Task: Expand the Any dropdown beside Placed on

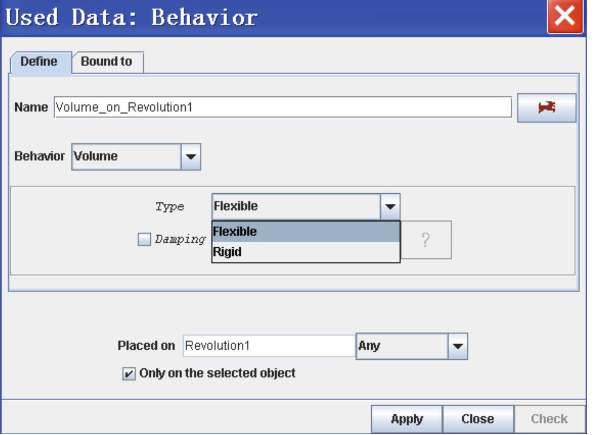Action: (458, 346)
